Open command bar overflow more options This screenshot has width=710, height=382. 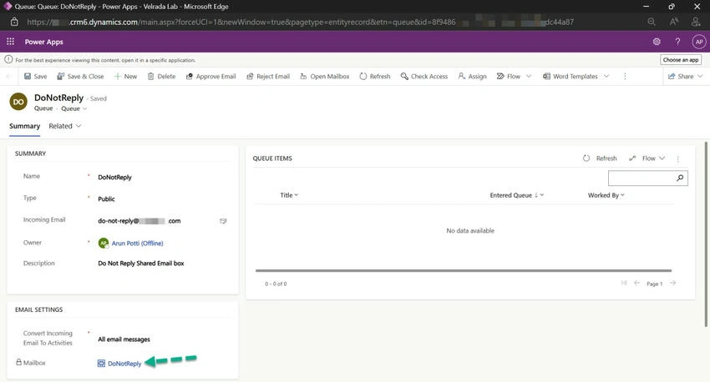click(x=625, y=77)
